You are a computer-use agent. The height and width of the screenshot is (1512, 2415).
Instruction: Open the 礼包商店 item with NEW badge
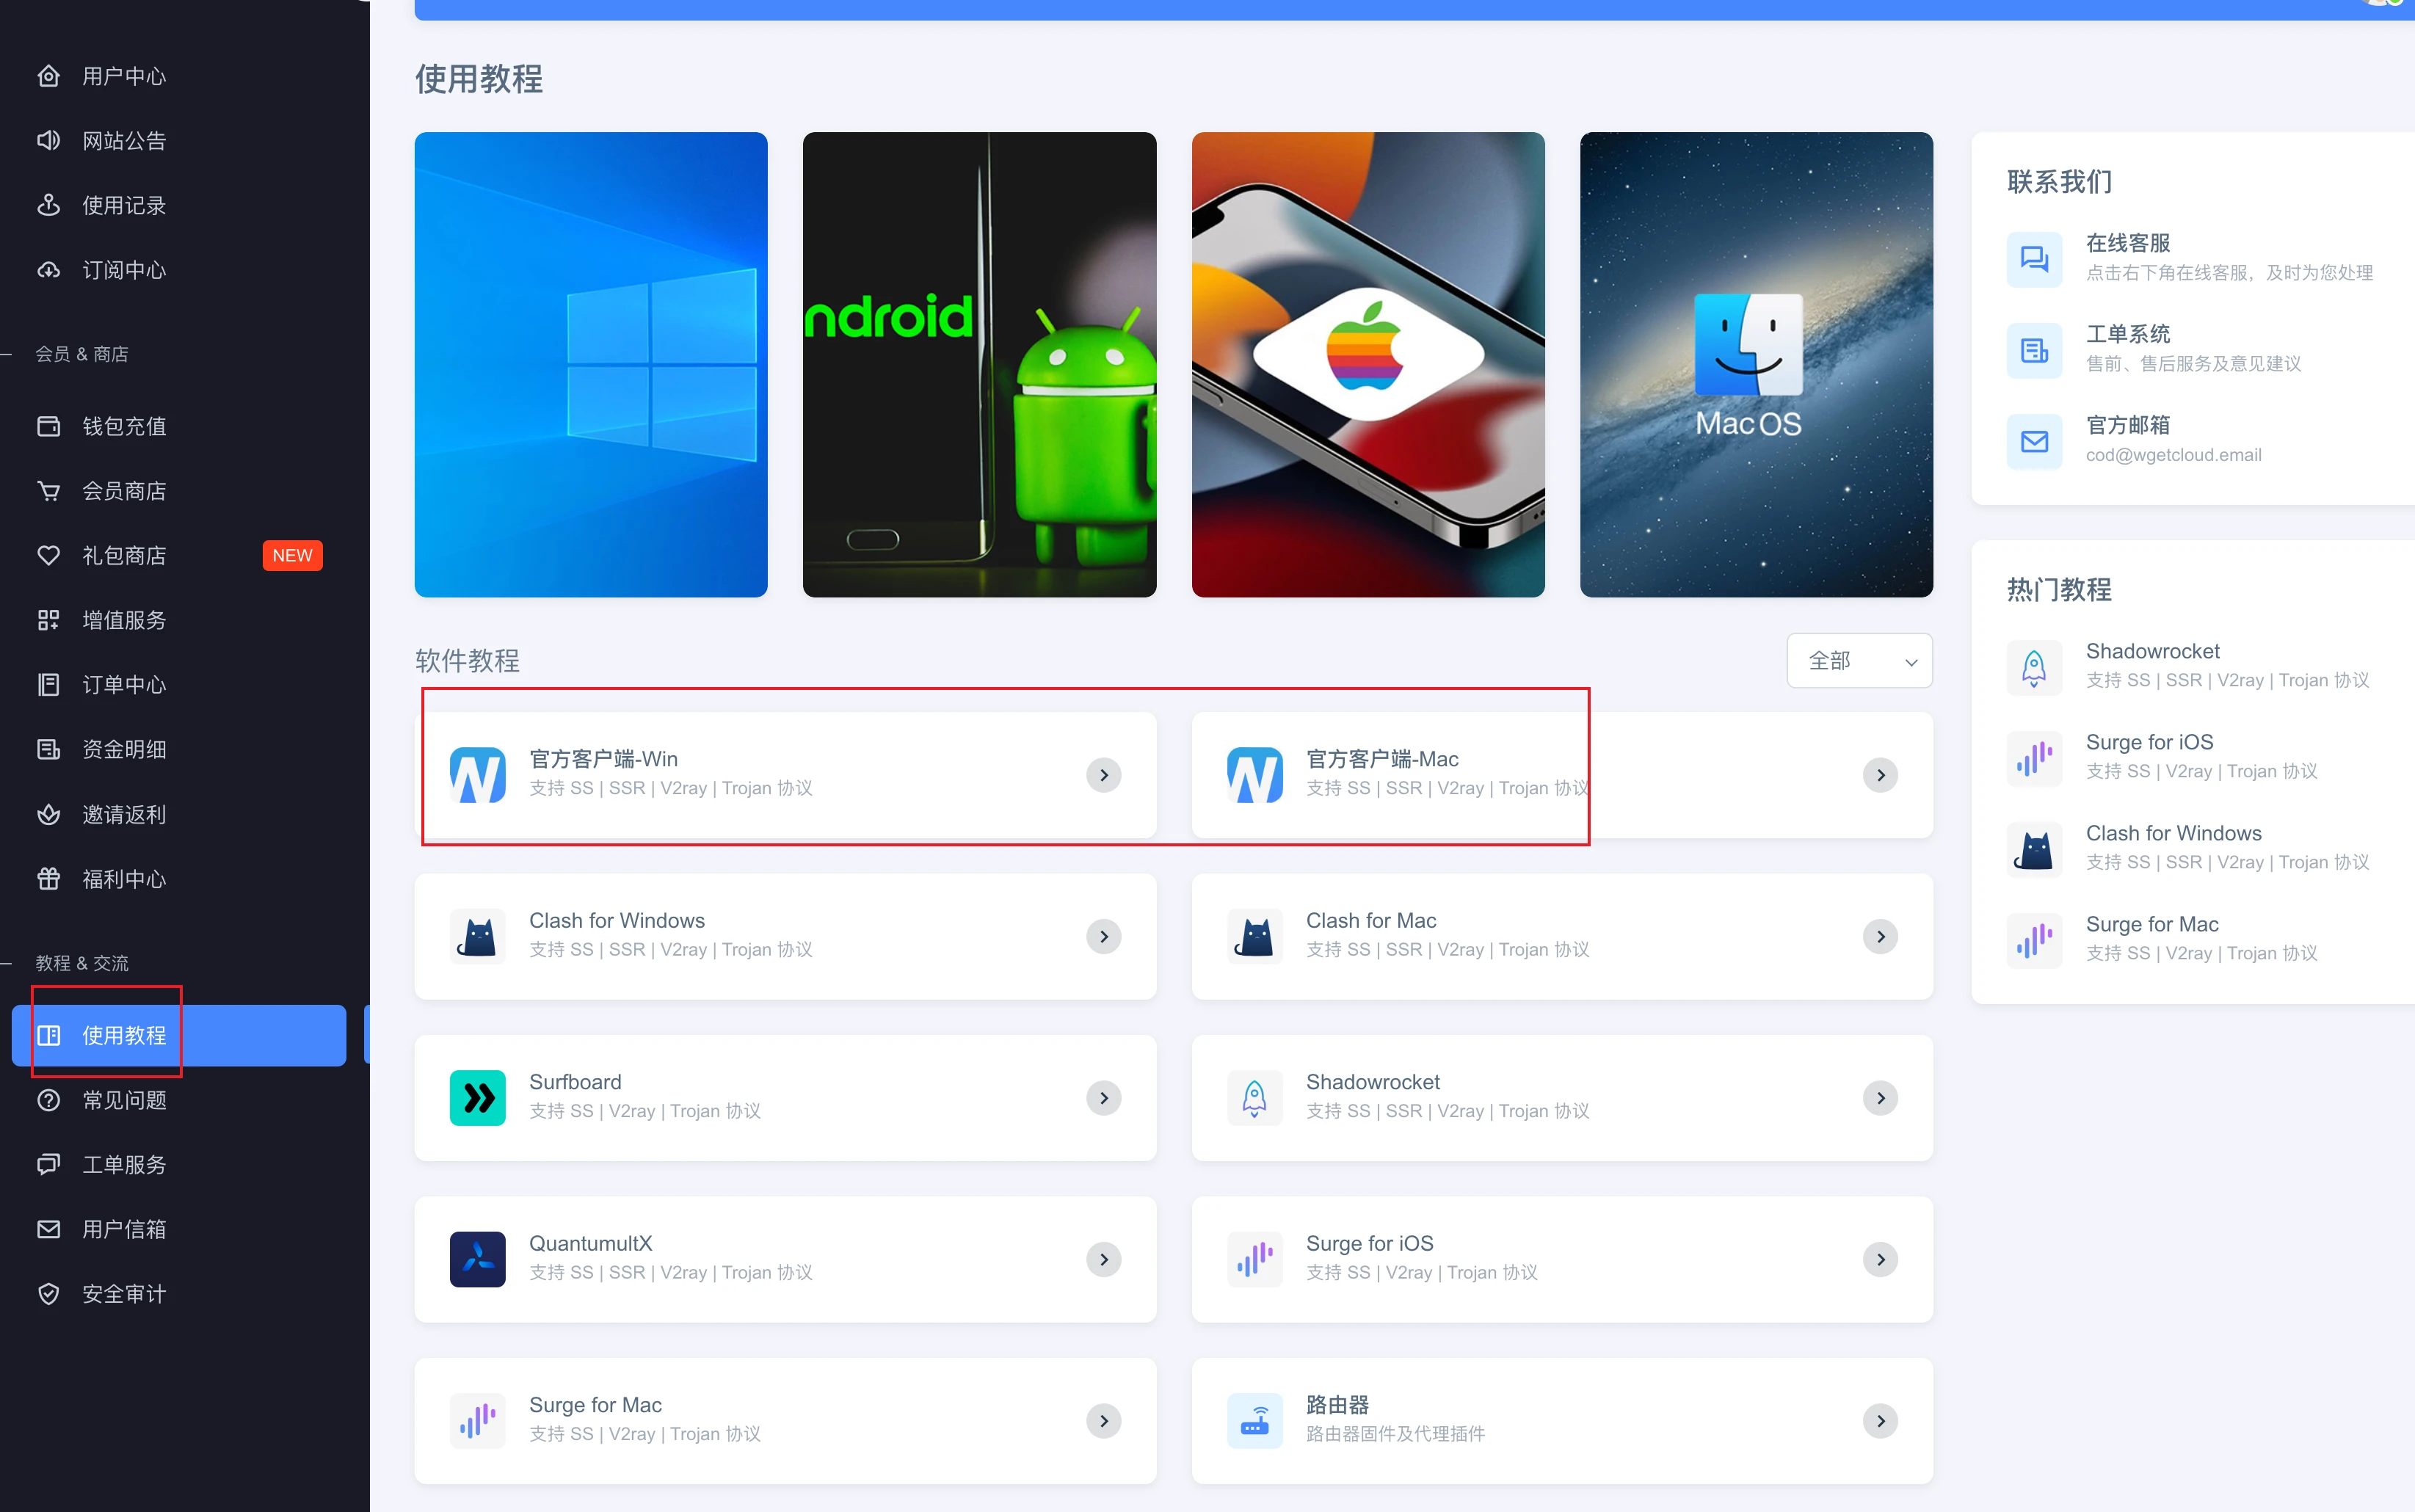coord(124,555)
